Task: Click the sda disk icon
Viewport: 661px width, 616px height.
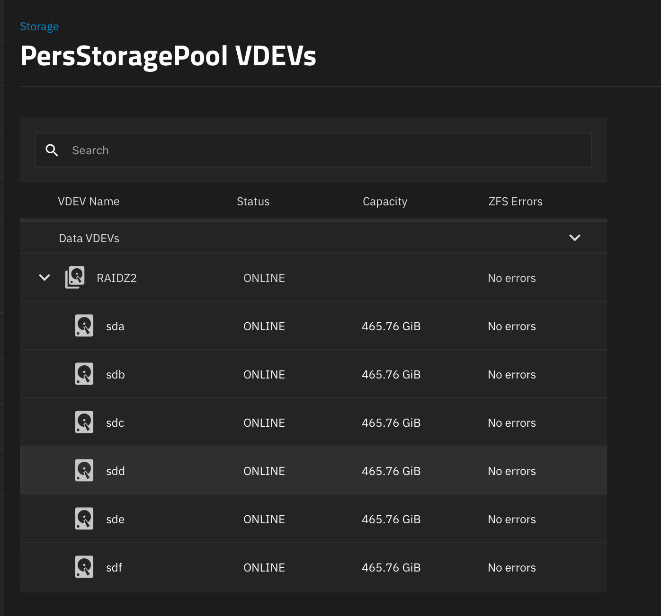Action: tap(84, 326)
